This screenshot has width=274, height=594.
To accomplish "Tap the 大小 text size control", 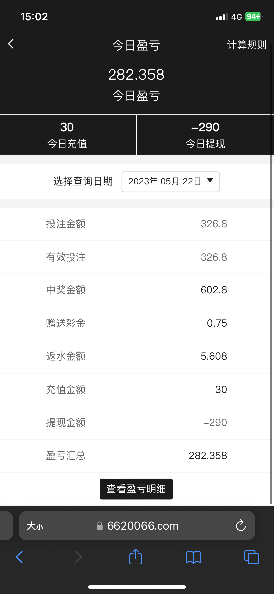I will [x=35, y=526].
